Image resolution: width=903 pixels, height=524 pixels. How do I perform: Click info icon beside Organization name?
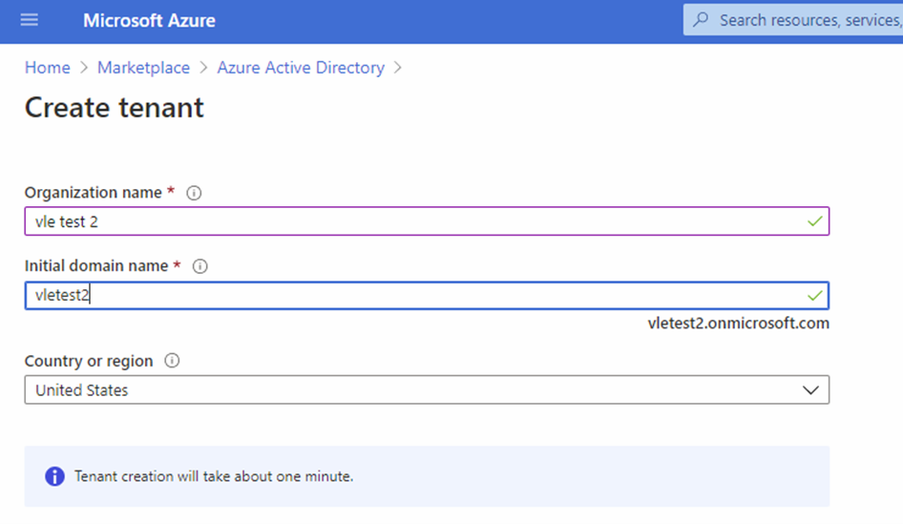194,193
